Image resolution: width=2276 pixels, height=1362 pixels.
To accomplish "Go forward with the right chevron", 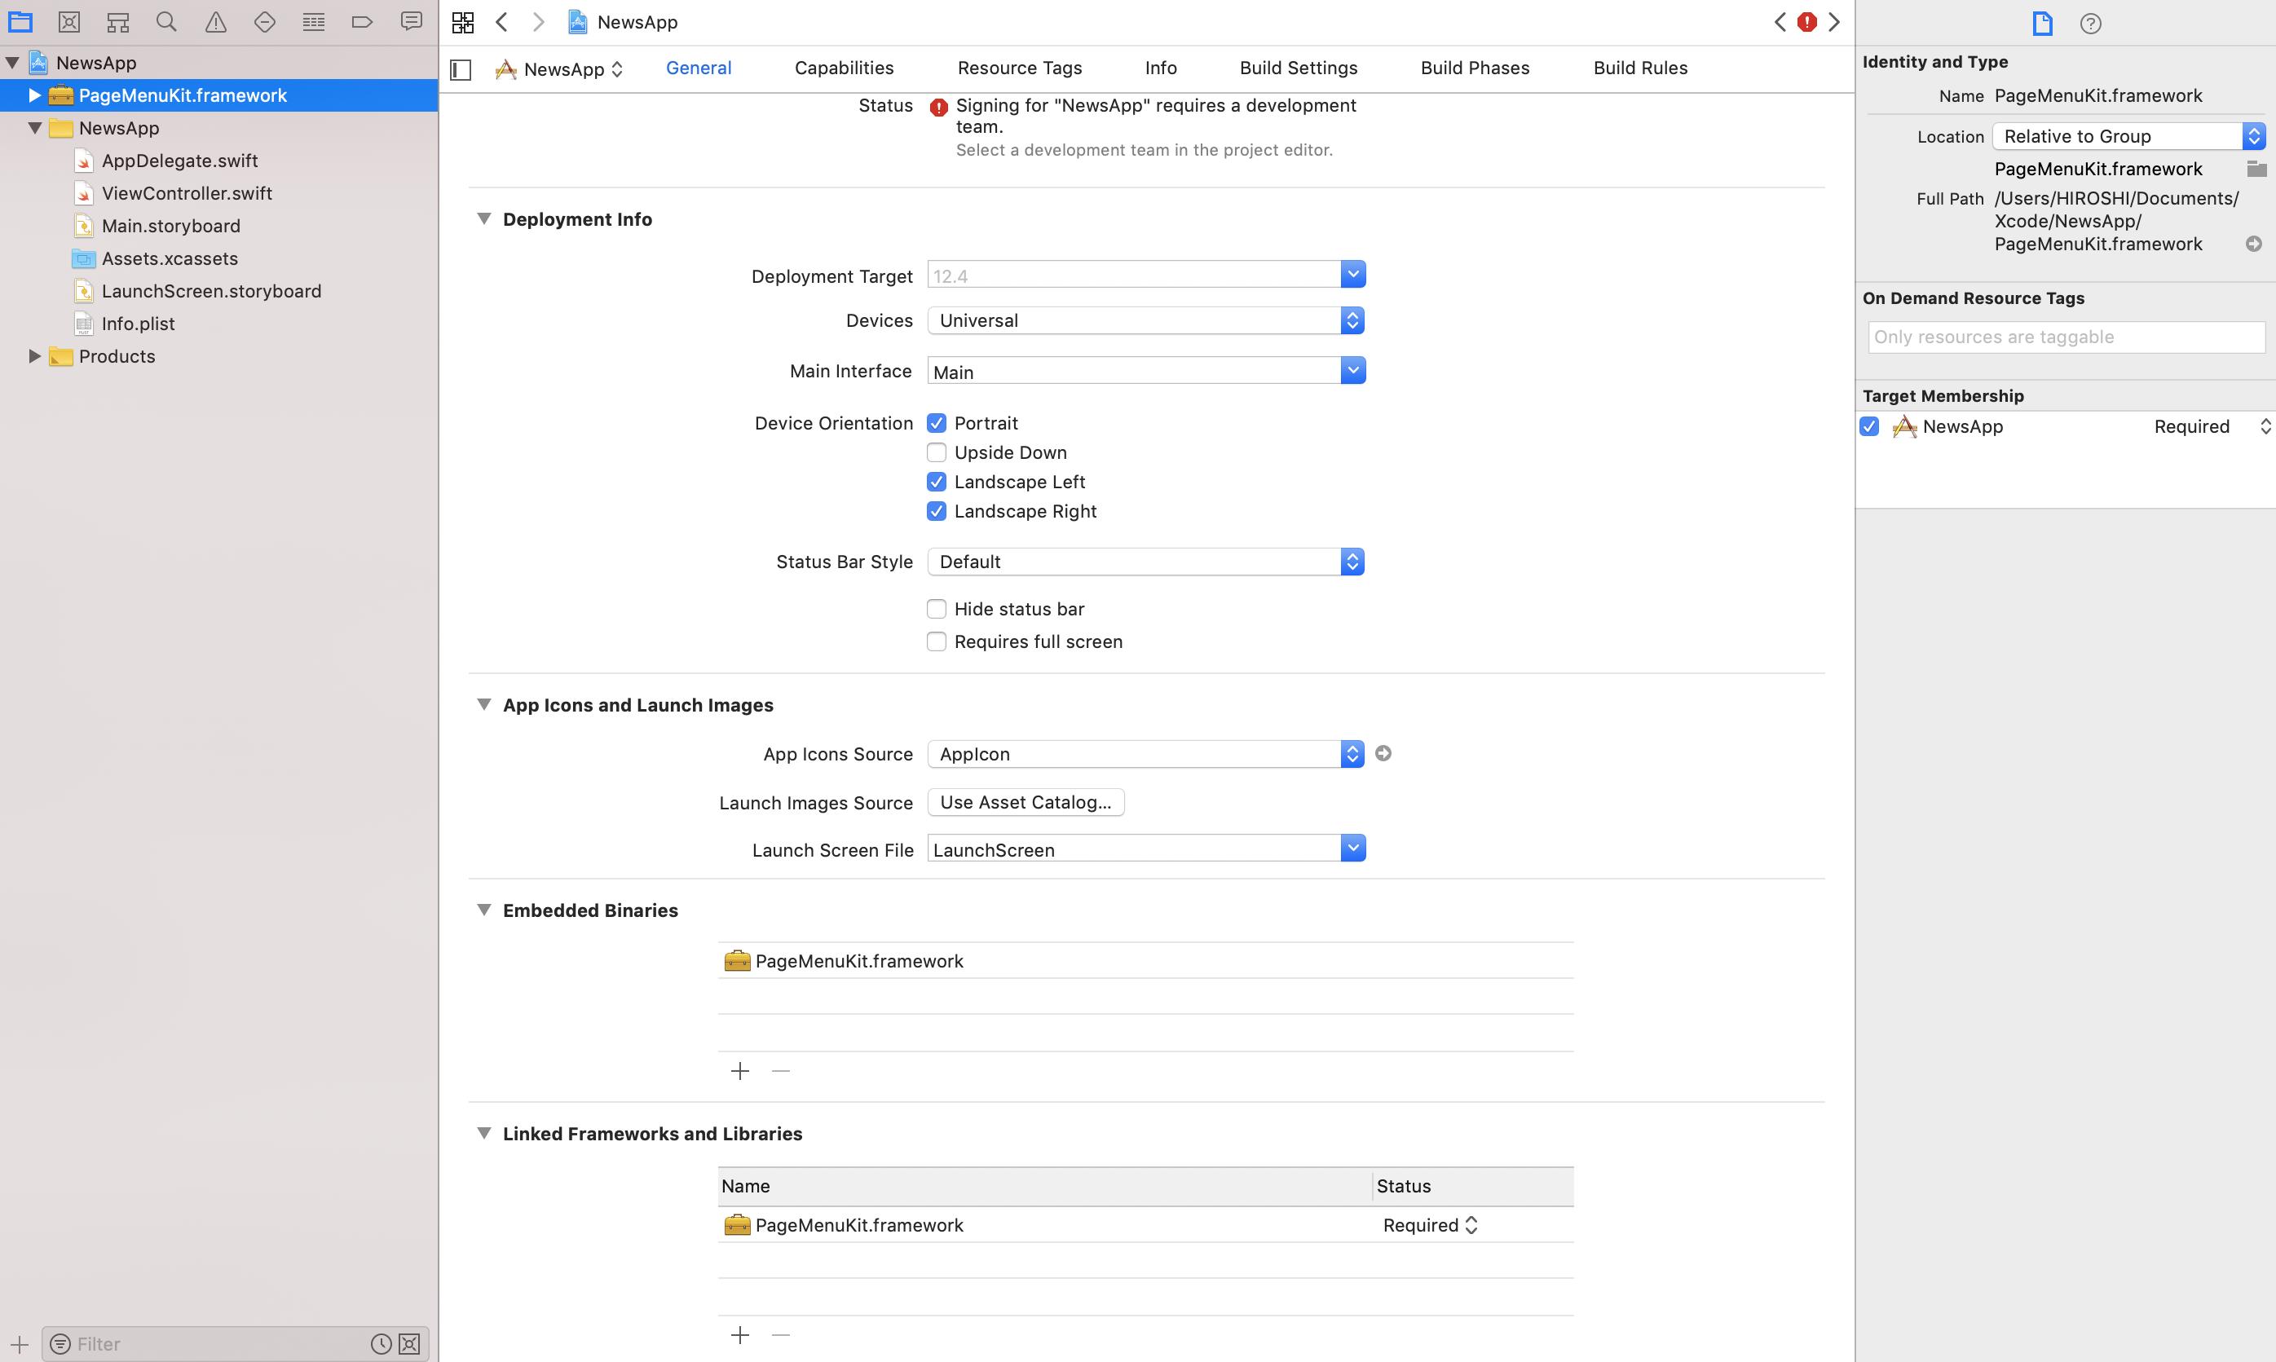I will (x=539, y=22).
